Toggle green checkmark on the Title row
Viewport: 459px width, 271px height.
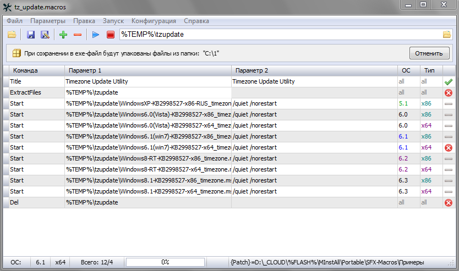point(448,81)
